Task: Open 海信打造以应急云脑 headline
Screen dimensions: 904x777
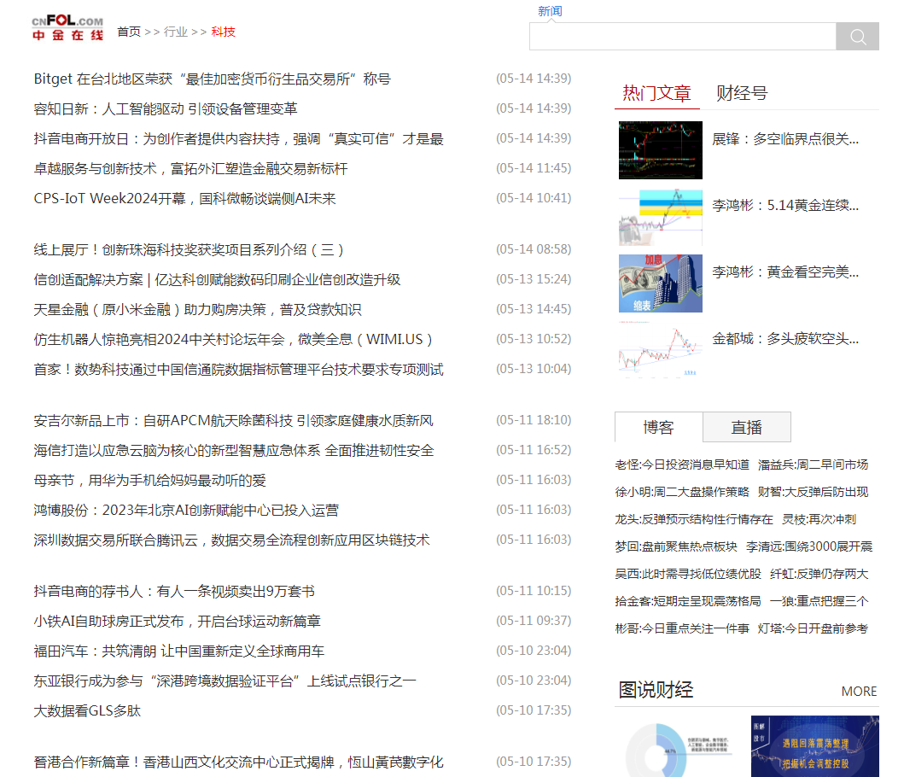Action: (x=234, y=451)
